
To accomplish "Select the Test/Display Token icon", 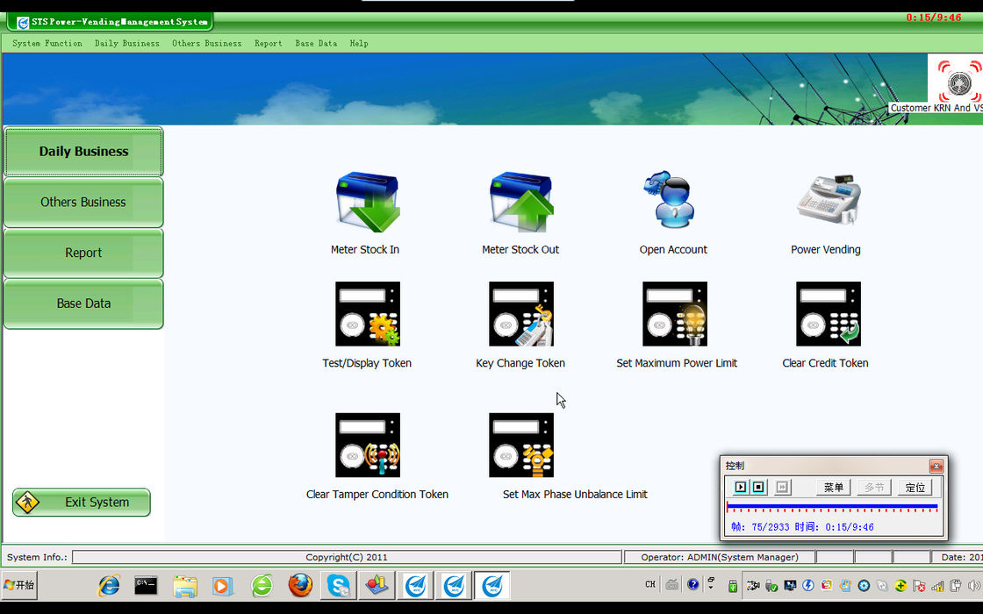I will click(367, 314).
